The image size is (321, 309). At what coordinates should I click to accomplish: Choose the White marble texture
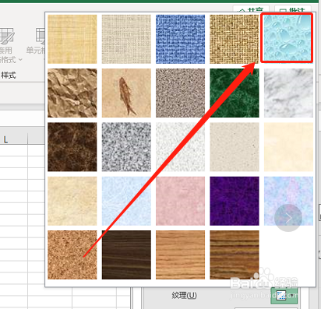pos(288,93)
